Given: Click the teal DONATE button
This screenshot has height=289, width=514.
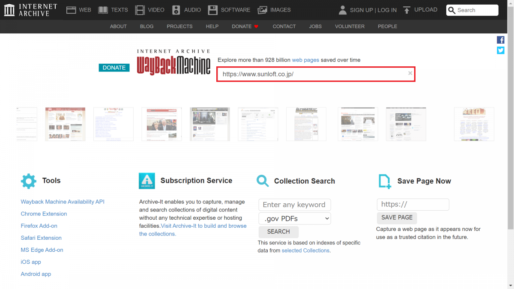Looking at the screenshot, I should pos(114,68).
